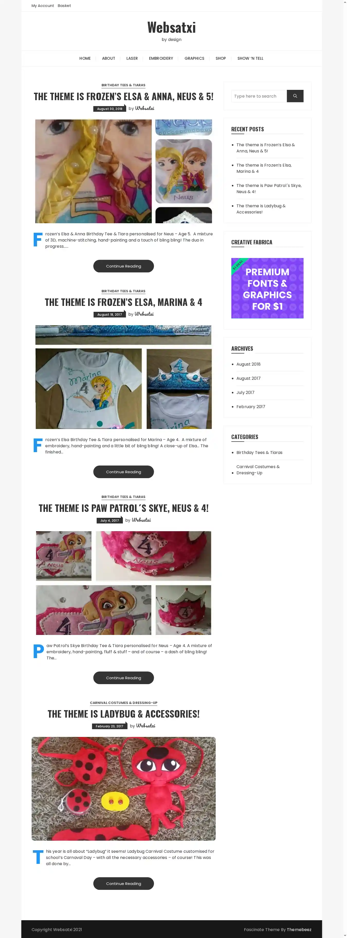Continue Reading the Ladybug post

(124, 883)
